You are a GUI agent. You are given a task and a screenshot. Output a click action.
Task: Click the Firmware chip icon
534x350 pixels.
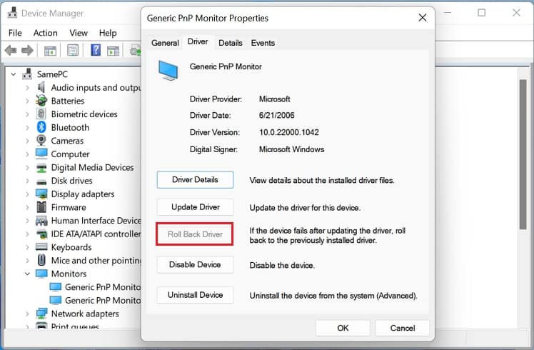point(41,207)
